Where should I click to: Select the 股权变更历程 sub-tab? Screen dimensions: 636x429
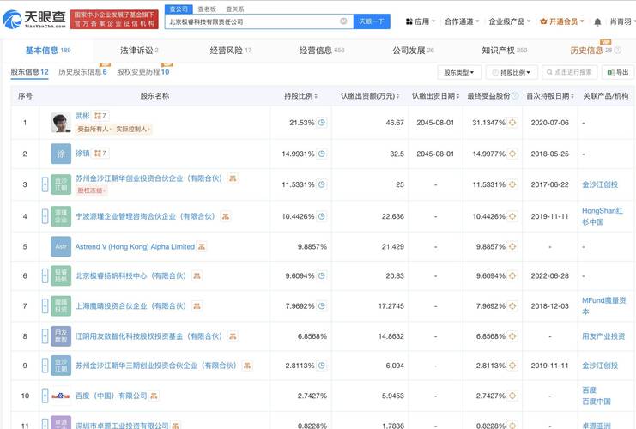click(142, 72)
